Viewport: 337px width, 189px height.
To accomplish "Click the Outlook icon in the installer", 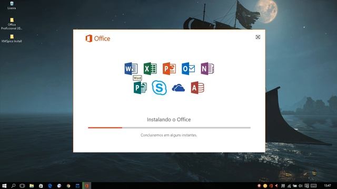I will [x=189, y=69].
